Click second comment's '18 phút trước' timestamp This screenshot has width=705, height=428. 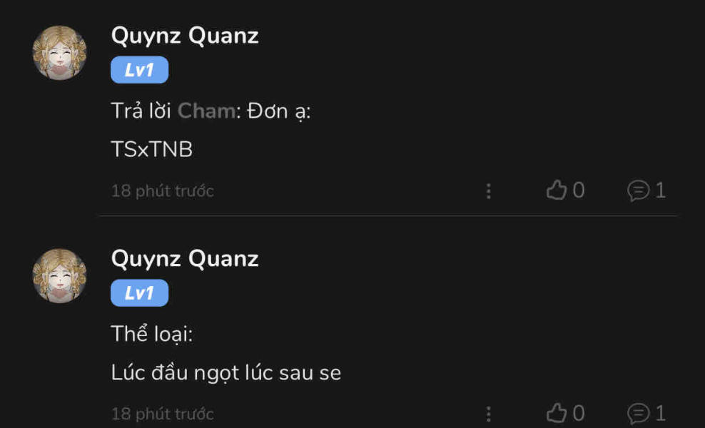coord(162,414)
